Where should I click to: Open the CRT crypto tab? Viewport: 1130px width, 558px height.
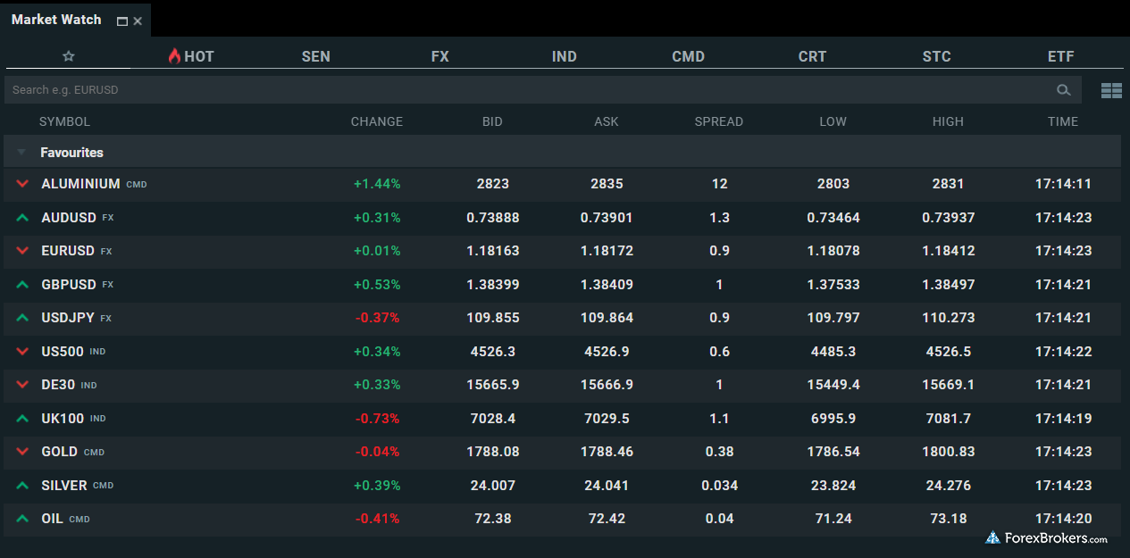click(x=812, y=56)
